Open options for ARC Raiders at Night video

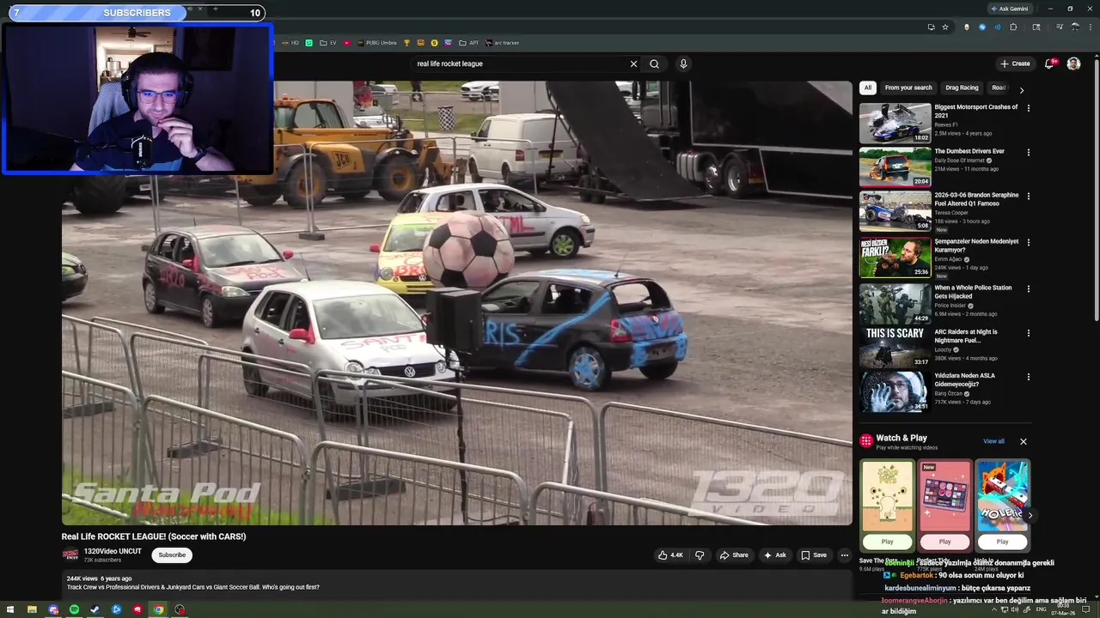click(x=1028, y=332)
